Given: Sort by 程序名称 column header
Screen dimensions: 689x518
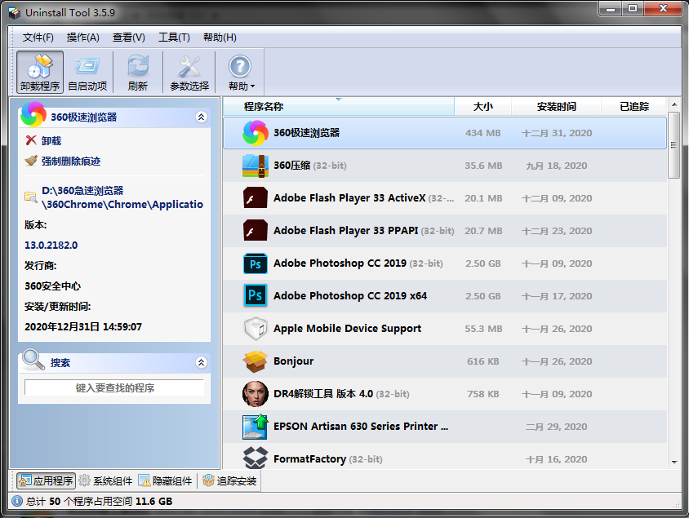Looking at the screenshot, I should click(x=338, y=107).
